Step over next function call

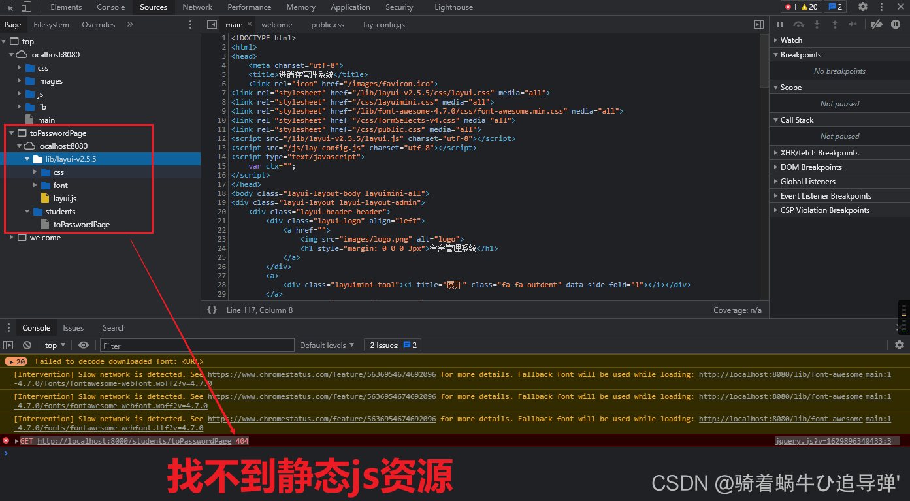(798, 24)
